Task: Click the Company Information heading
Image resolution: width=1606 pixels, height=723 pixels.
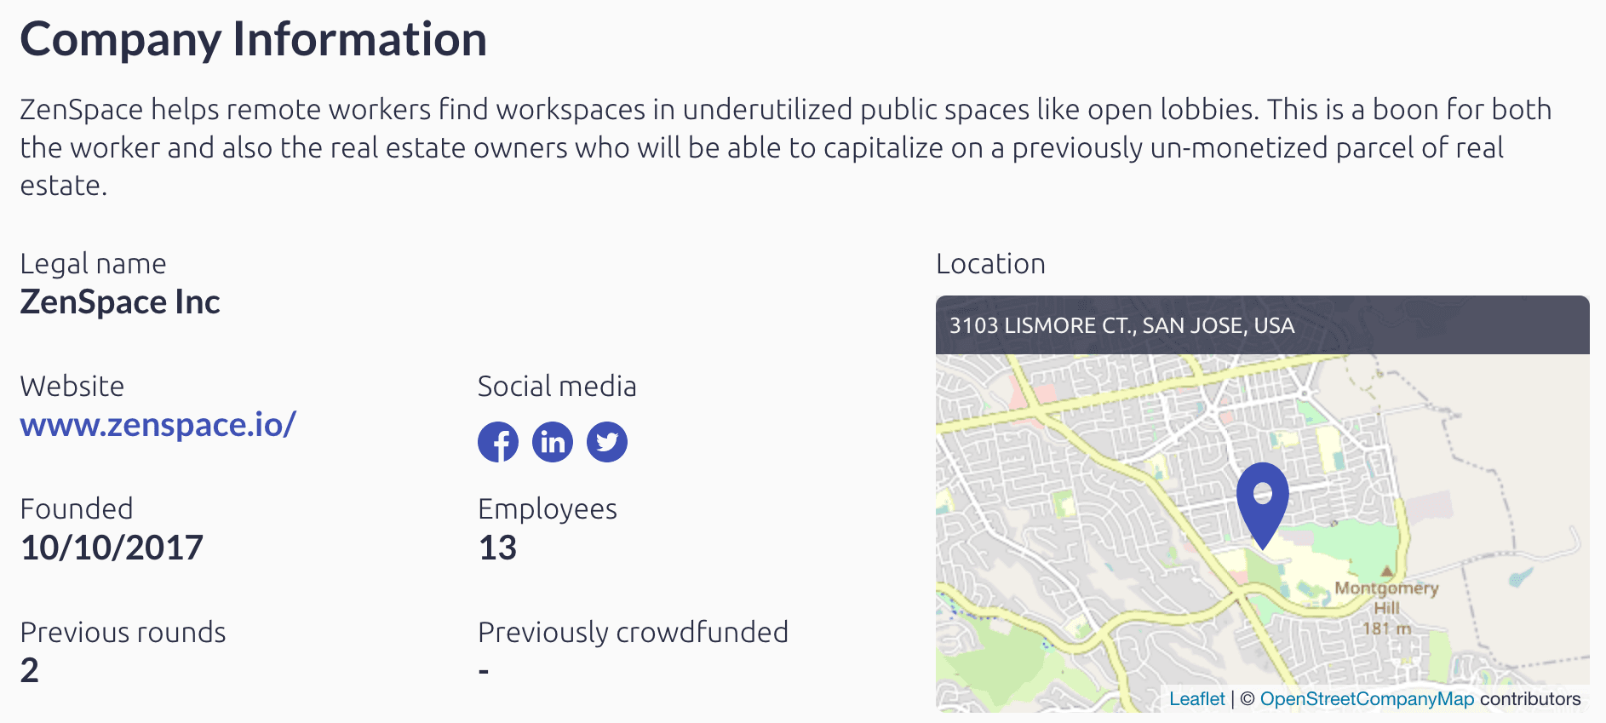Action: pos(254,40)
